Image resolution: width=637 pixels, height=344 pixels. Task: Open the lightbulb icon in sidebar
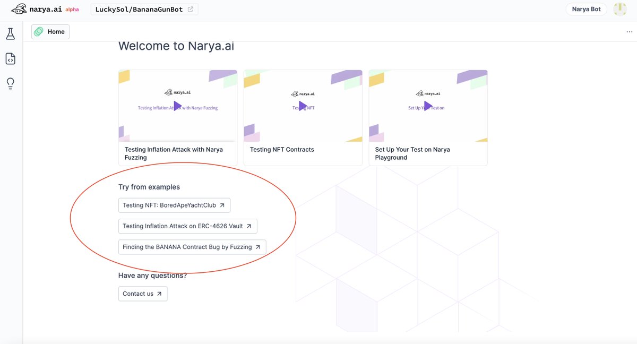(x=10, y=84)
